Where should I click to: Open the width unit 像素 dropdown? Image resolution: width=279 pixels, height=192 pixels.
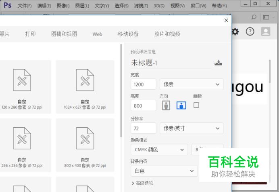pyautogui.click(x=192, y=84)
